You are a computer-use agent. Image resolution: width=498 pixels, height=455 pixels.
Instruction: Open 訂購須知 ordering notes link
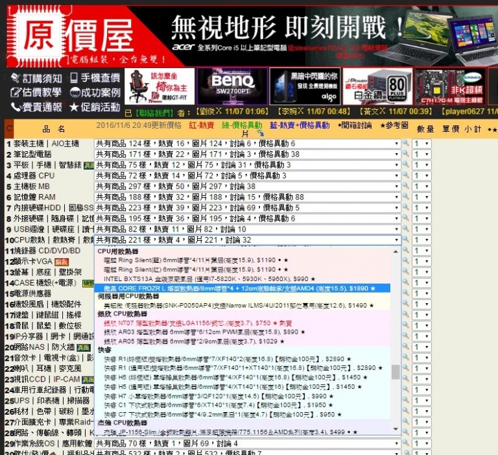(36, 78)
